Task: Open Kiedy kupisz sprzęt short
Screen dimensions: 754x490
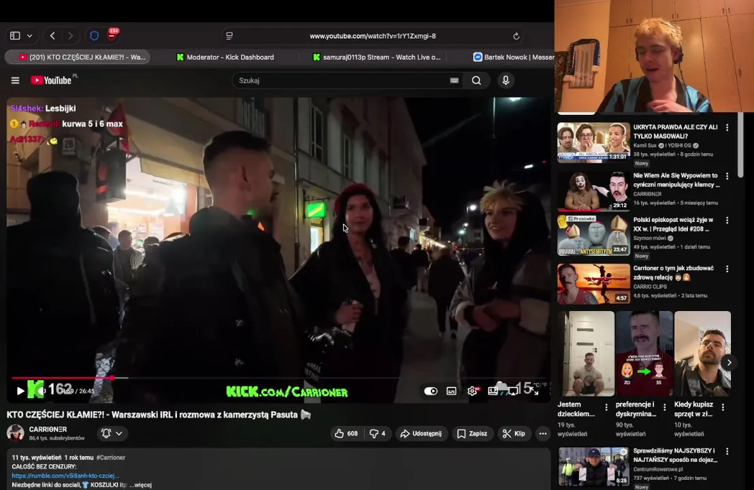Action: pos(702,354)
